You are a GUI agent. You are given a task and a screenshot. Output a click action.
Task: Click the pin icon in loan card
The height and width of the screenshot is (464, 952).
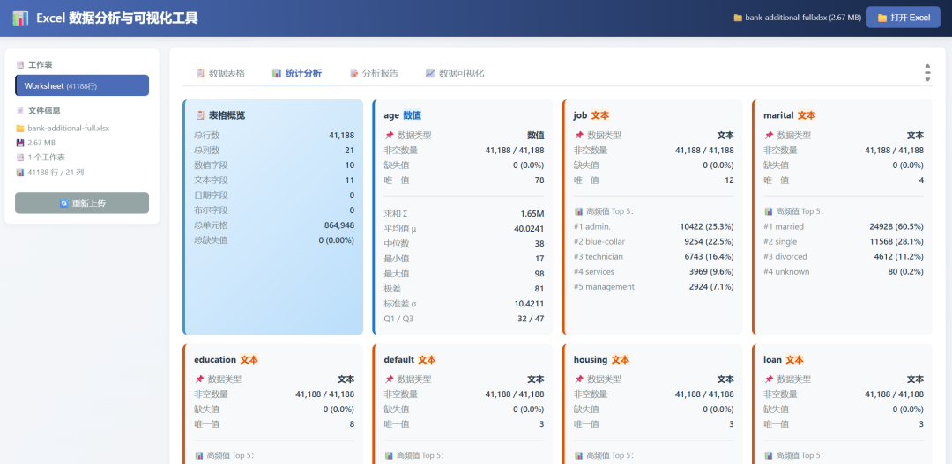pyautogui.click(x=769, y=379)
